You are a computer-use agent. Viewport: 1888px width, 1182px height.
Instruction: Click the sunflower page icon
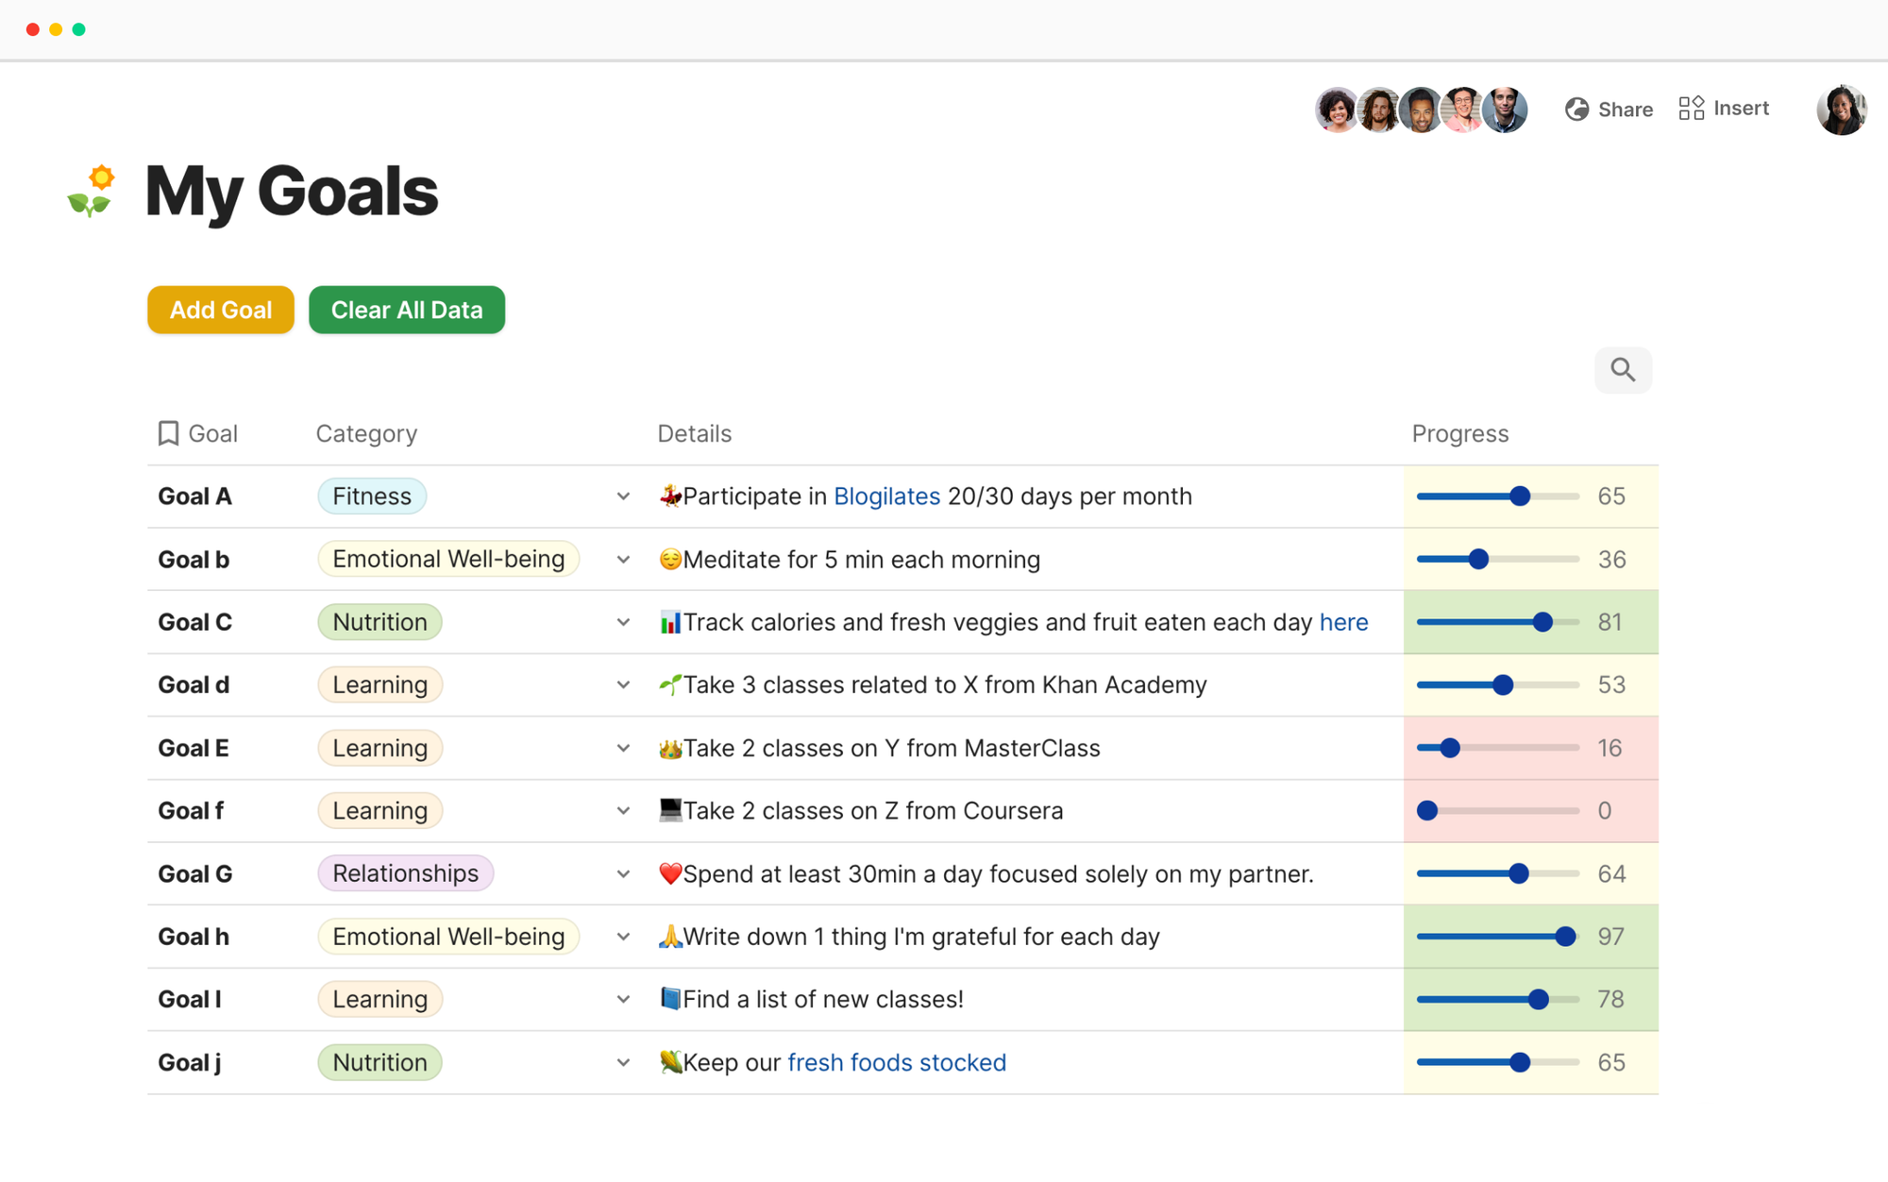pos(93,191)
